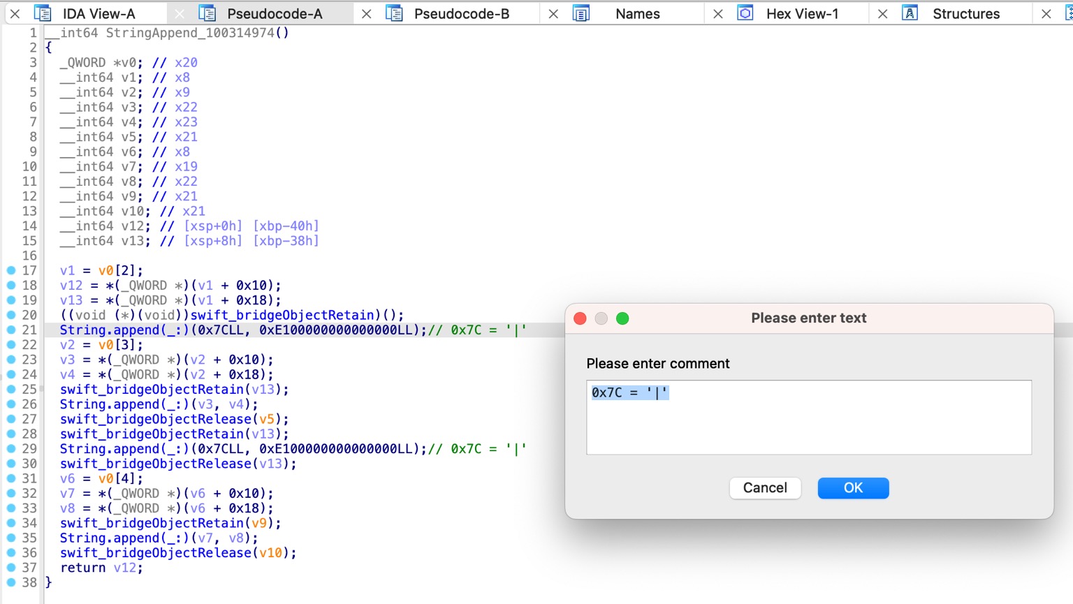
Task: Open the Hex View-1 tab
Action: click(x=802, y=14)
